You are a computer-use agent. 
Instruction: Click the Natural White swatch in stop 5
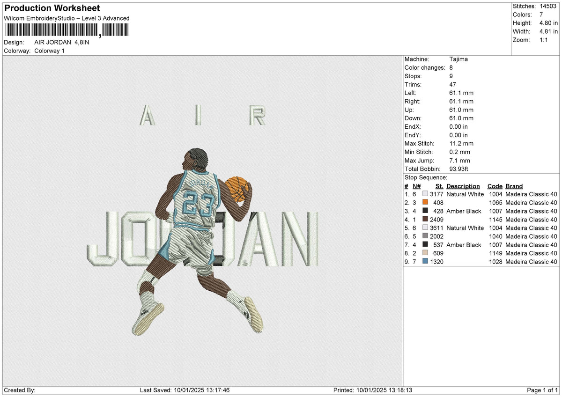tap(425, 228)
